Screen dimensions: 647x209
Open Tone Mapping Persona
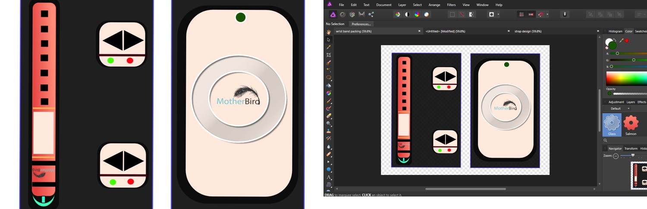pyautogui.click(x=361, y=14)
